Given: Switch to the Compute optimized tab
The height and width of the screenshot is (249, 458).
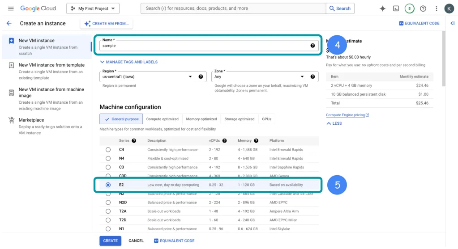Looking at the screenshot, I should 163,119.
